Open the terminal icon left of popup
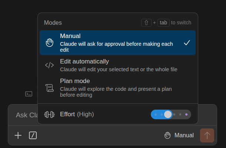The image size is (226, 148). click(x=29, y=94)
